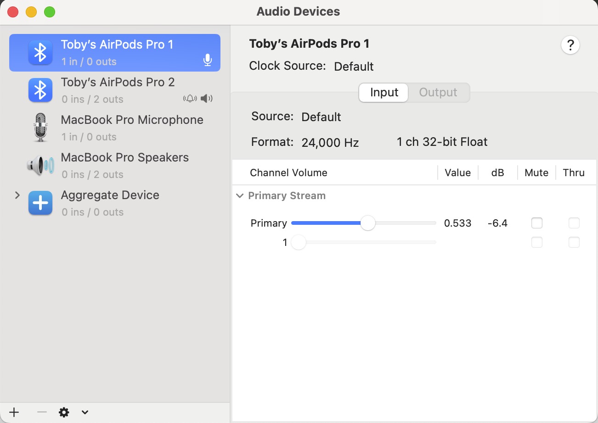Click the Source Default value
The image size is (598, 423).
pos(321,117)
